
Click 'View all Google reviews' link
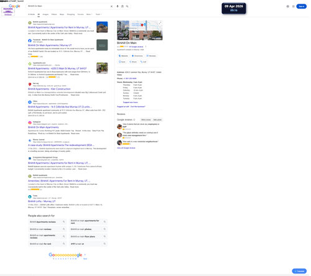coord(127,149)
